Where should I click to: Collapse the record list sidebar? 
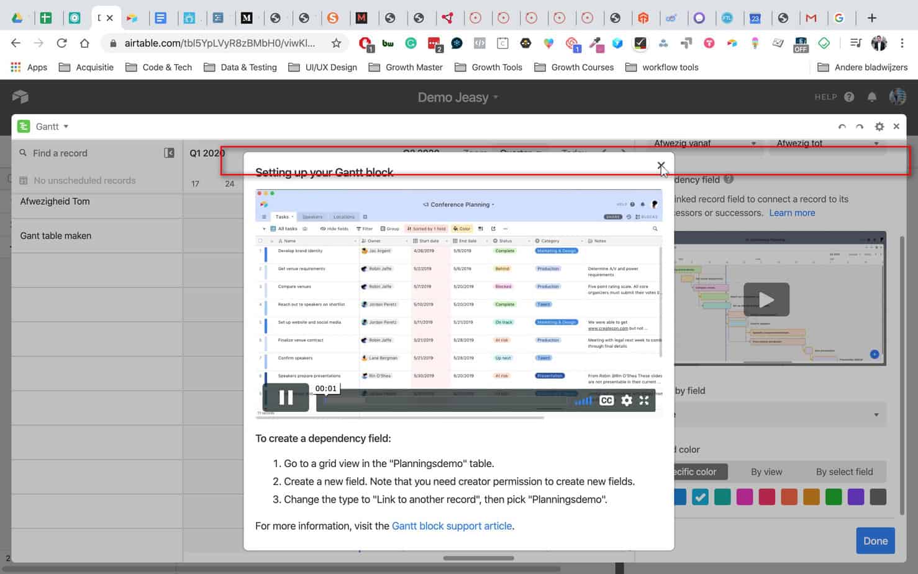169,153
